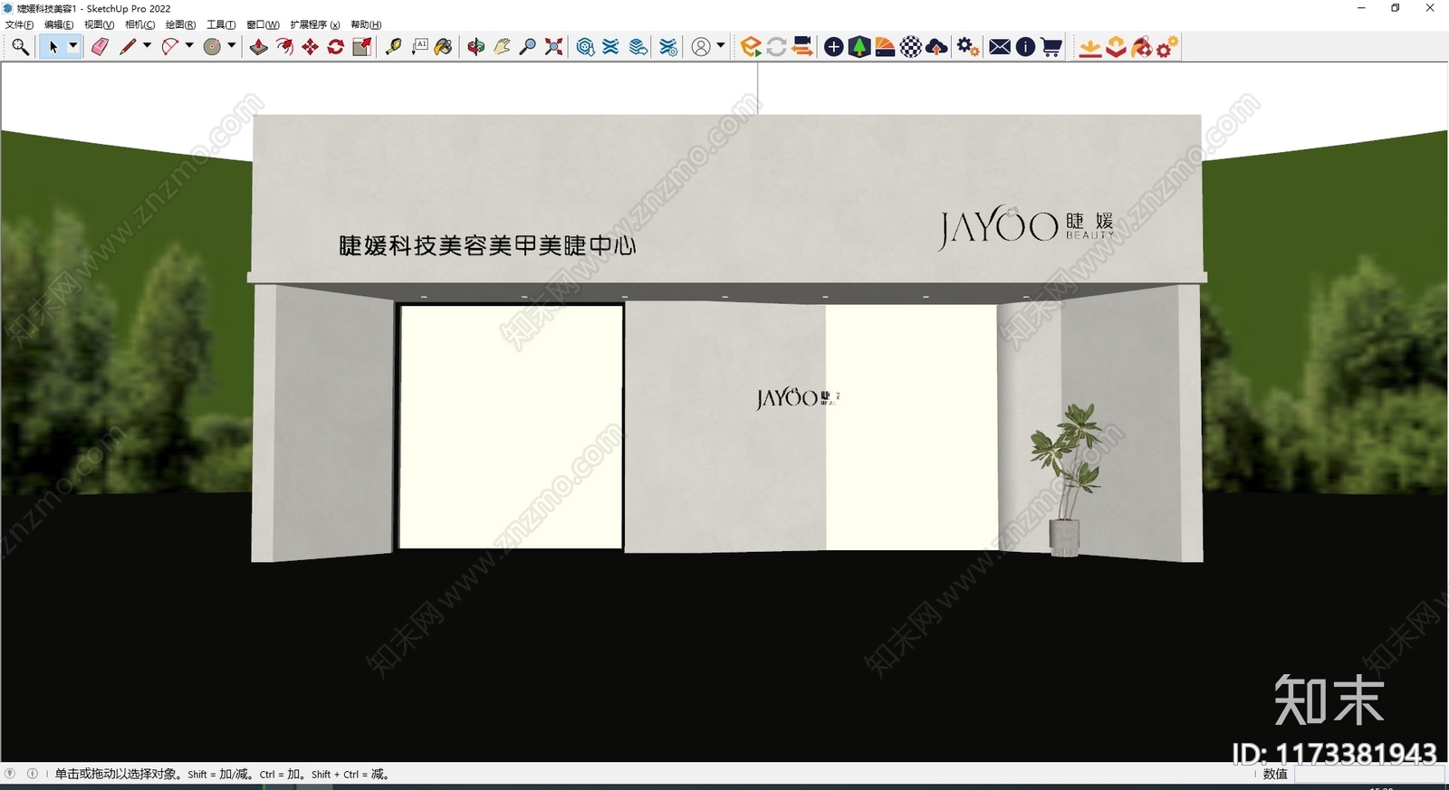Click the envelope feedback icon
Image resolution: width=1449 pixels, height=790 pixels.
1000,47
